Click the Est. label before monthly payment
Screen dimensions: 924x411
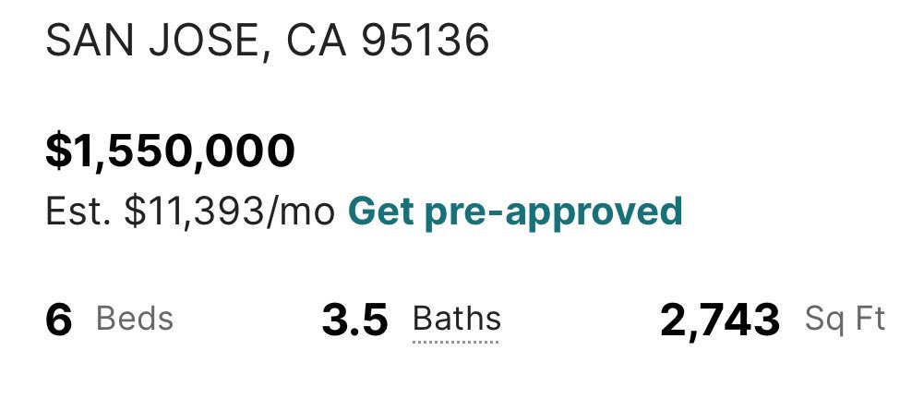(79, 212)
